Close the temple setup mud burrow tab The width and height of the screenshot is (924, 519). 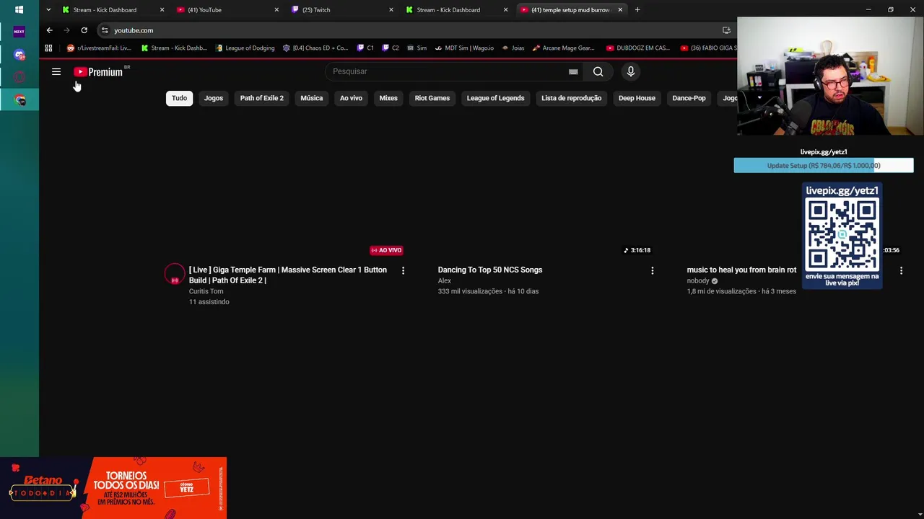[x=620, y=10]
